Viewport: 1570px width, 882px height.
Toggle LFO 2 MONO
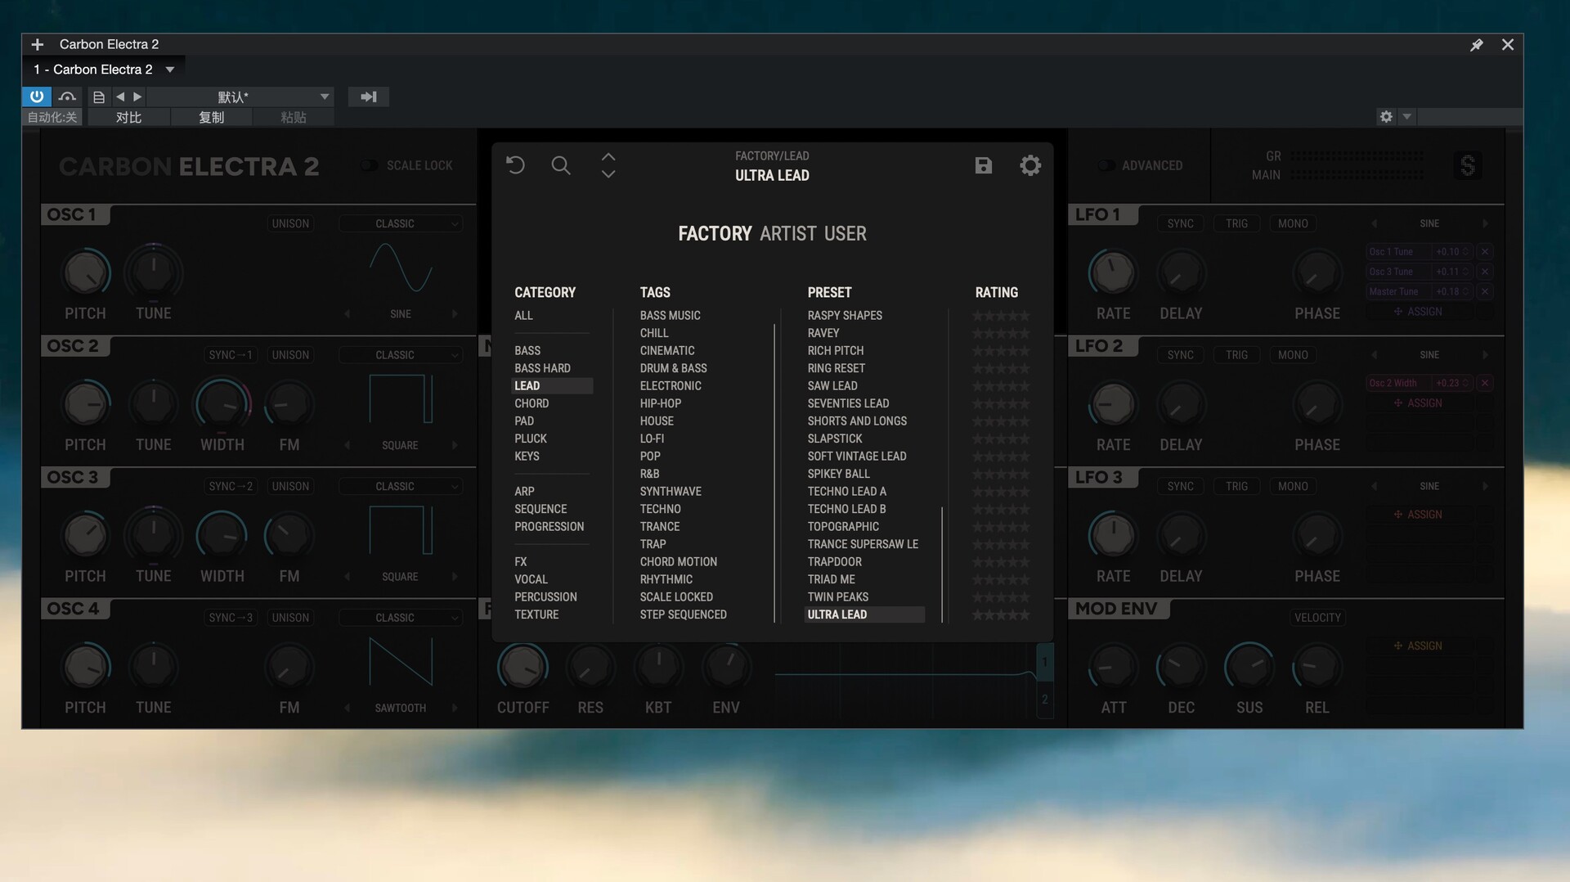click(x=1293, y=355)
